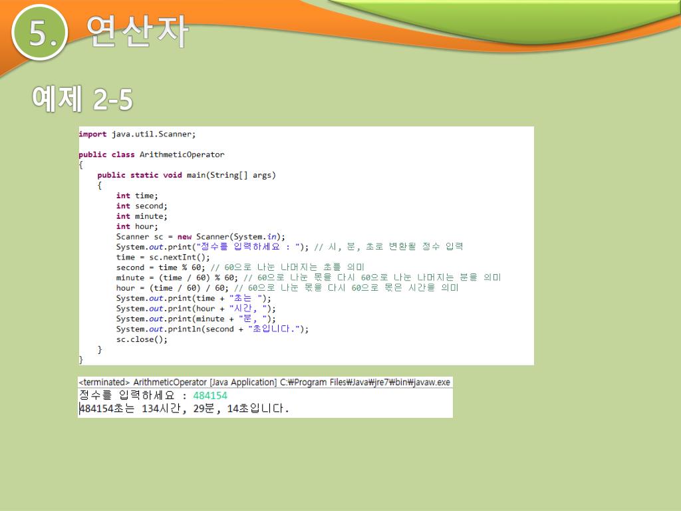Click the heading '예제 2-5'
This screenshot has width=681, height=511.
pyautogui.click(x=82, y=98)
